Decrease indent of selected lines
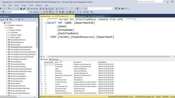This screenshot has width=175, height=98. (84, 12)
